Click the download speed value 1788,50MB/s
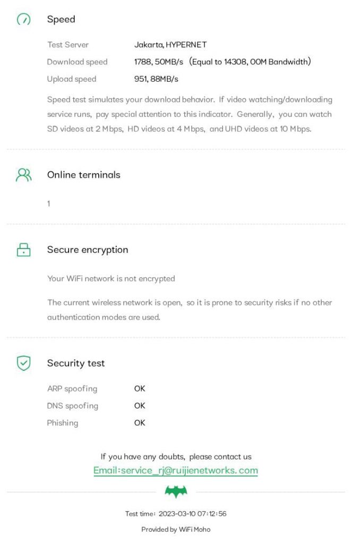Image resolution: width=352 pixels, height=544 pixels. point(159,62)
